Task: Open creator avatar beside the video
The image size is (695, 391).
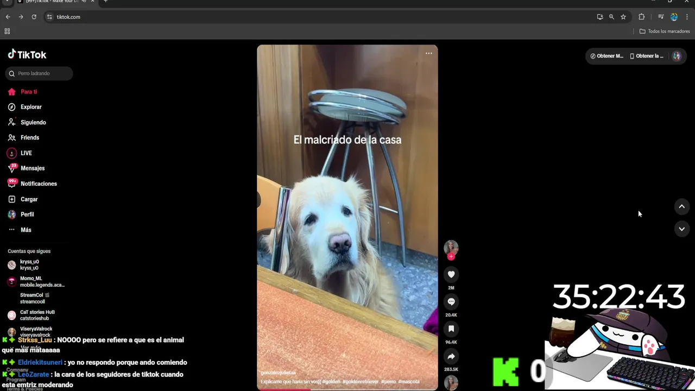Action: 451,248
